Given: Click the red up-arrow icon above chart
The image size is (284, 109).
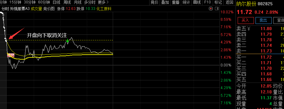Looking at the screenshot, I should click(211, 9).
